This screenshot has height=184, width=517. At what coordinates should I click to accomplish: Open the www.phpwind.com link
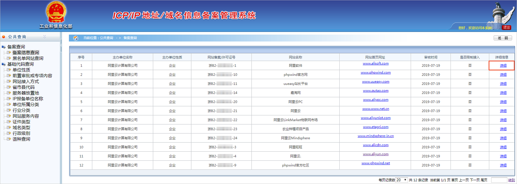(375, 72)
